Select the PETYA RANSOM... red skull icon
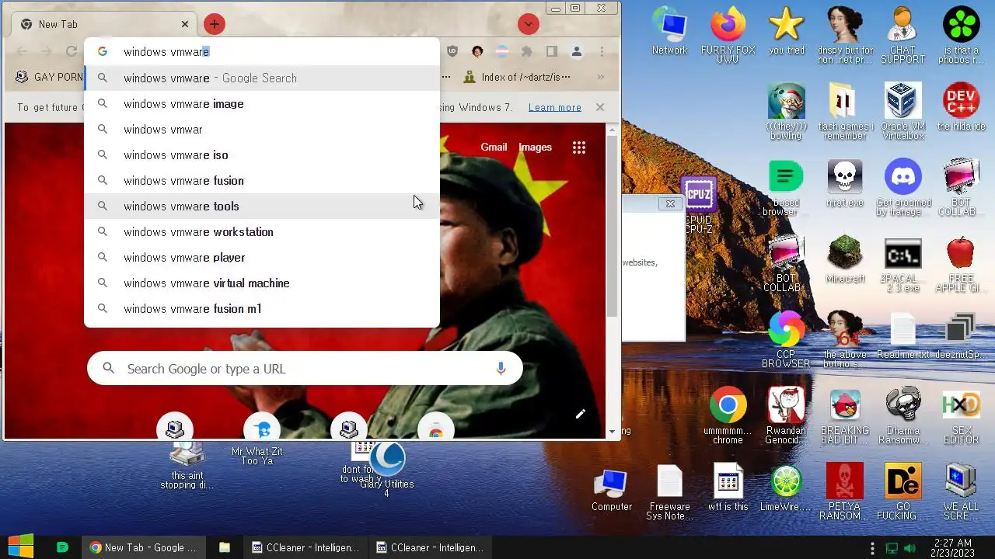The width and height of the screenshot is (995, 559). tap(844, 492)
